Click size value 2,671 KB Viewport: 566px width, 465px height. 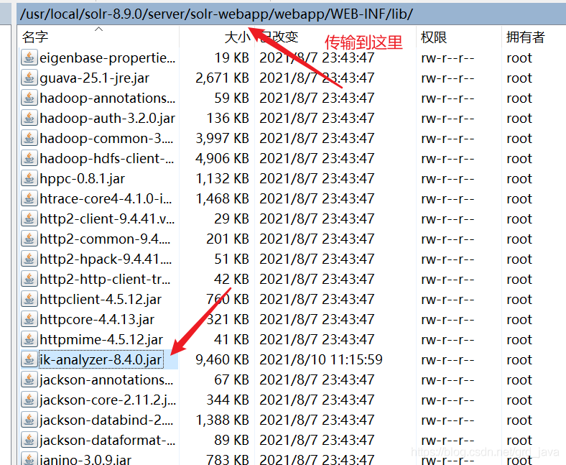coord(223,78)
